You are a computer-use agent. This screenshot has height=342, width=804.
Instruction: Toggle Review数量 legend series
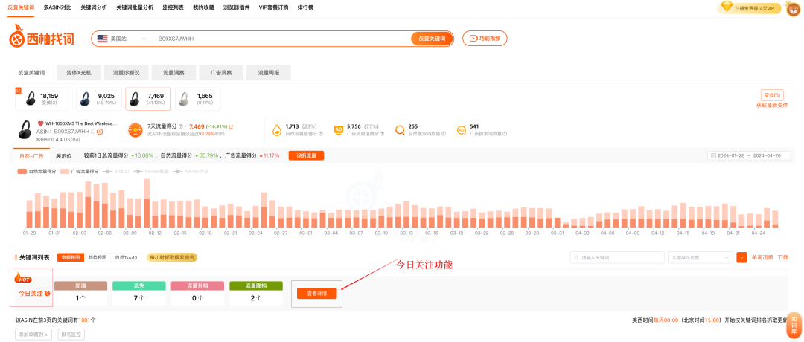coord(150,171)
